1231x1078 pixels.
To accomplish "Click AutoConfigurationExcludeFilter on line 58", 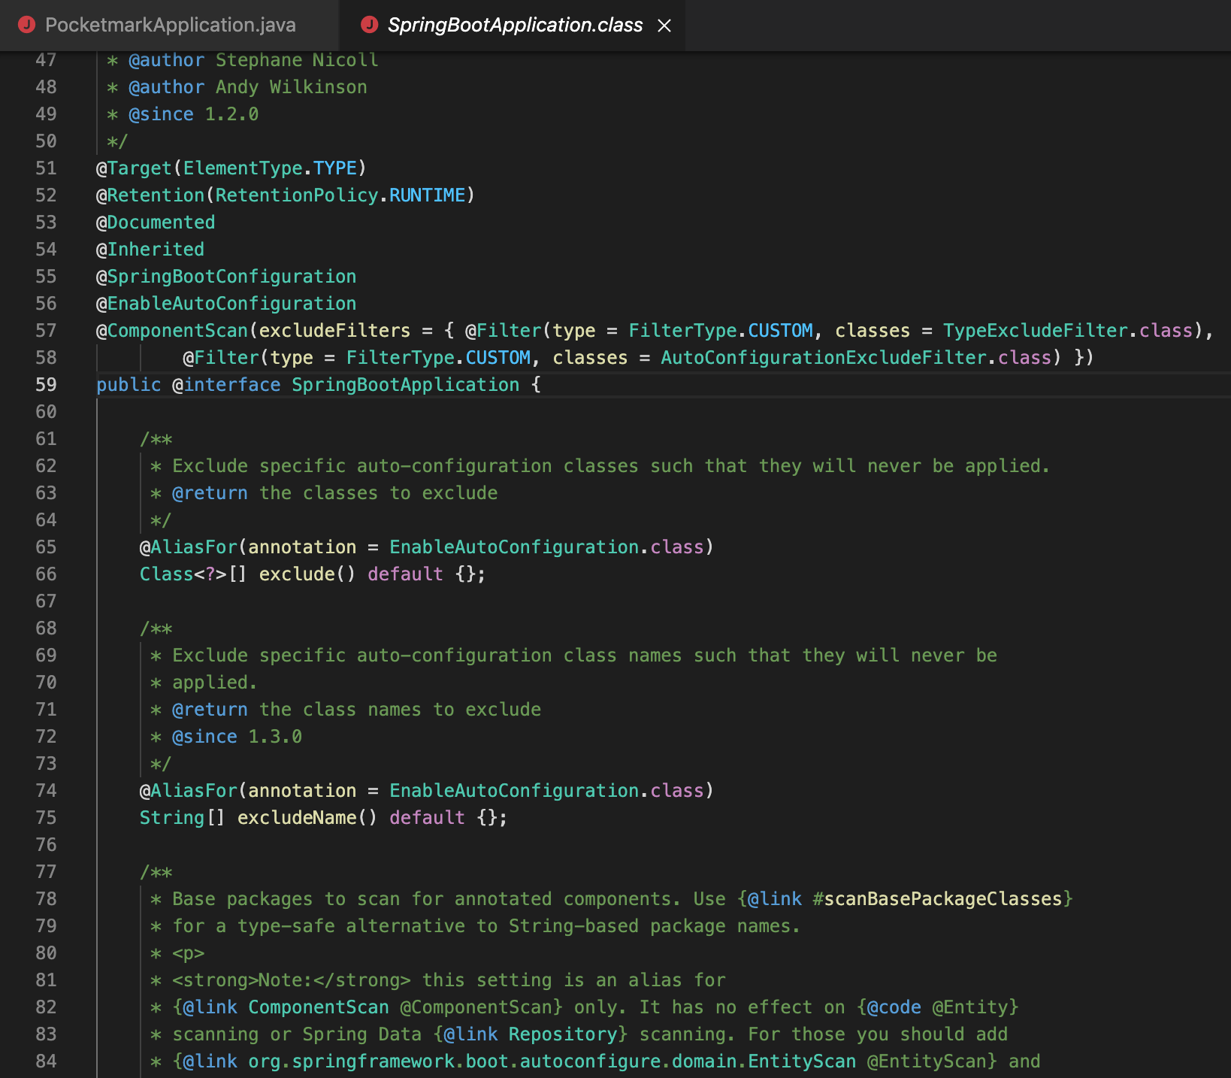I will coord(824,358).
